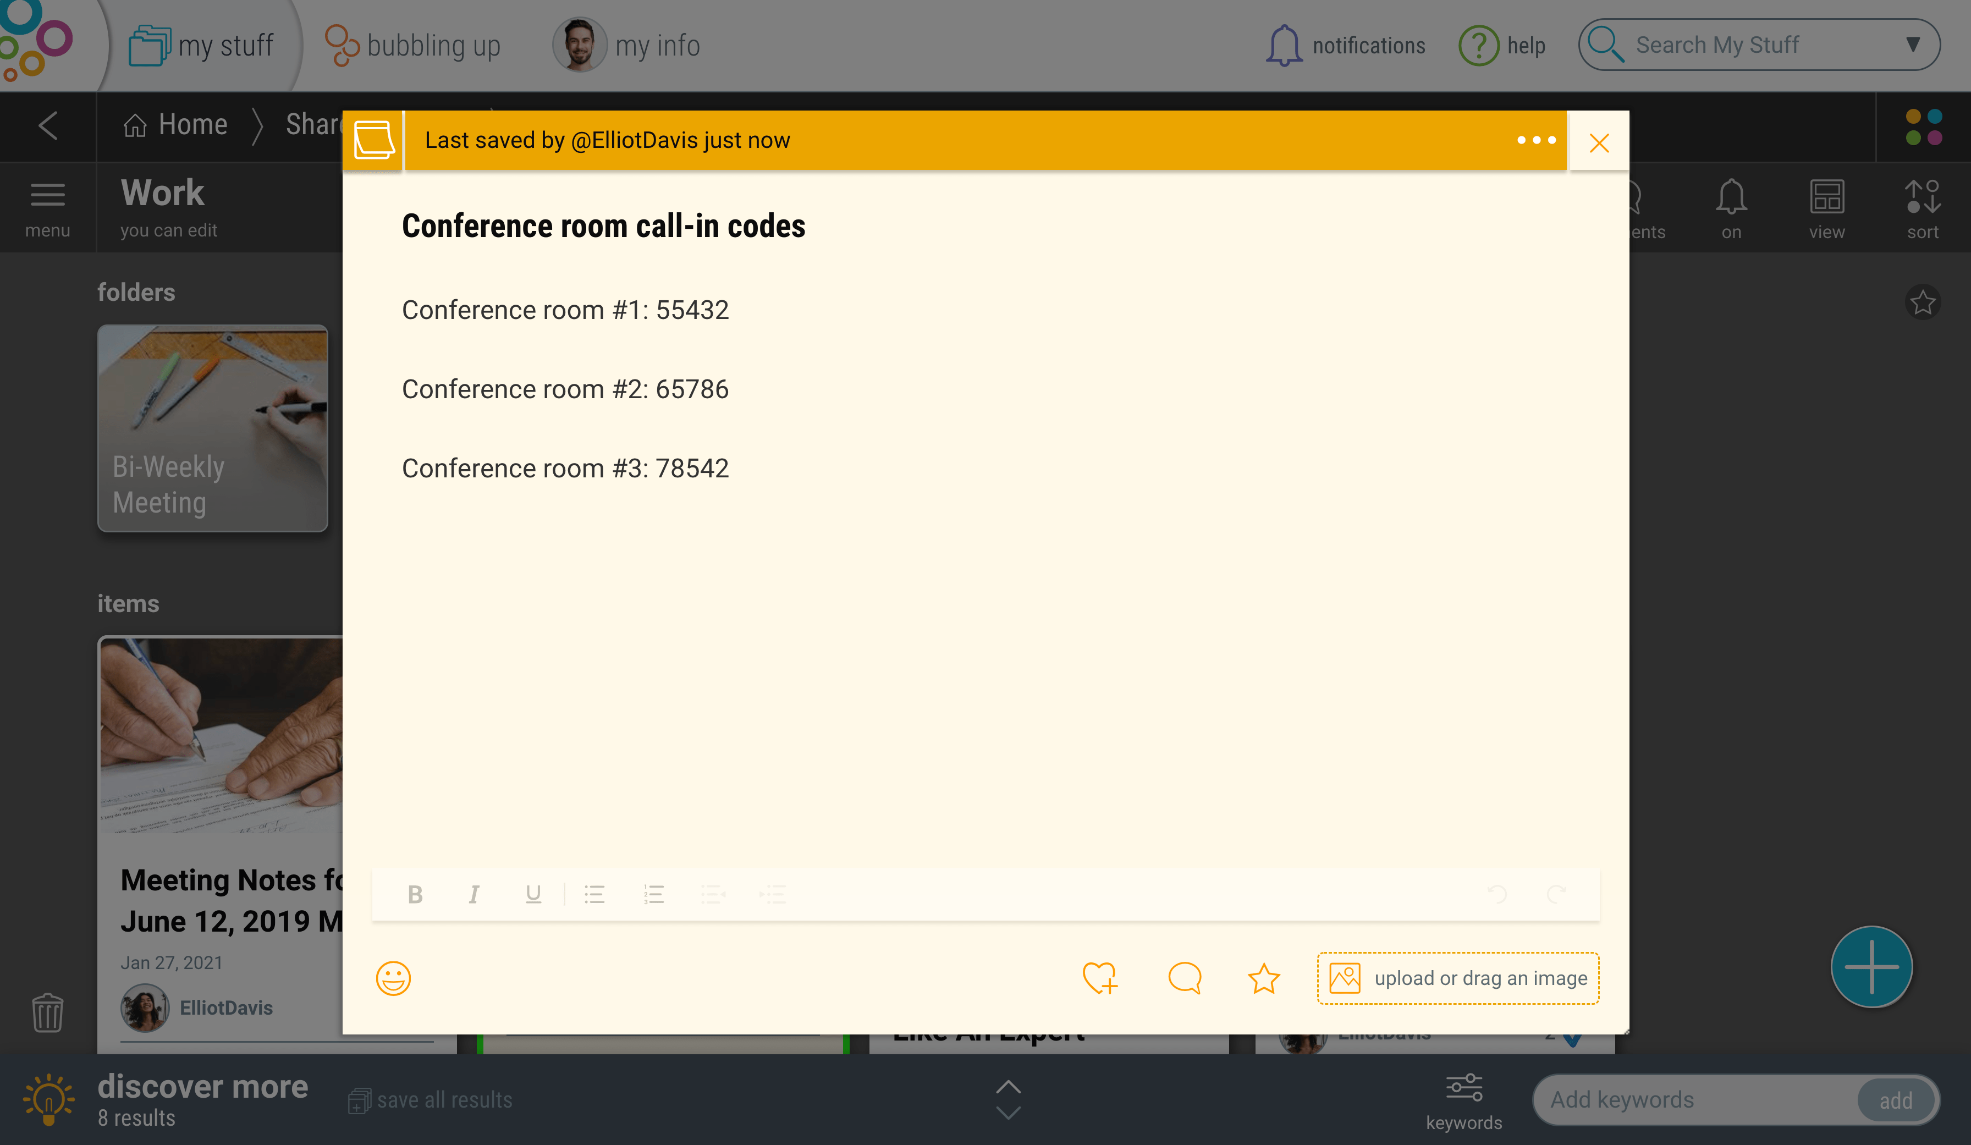Screen dimensions: 1971x1145
Task: Click save all results
Action: click(430, 1100)
